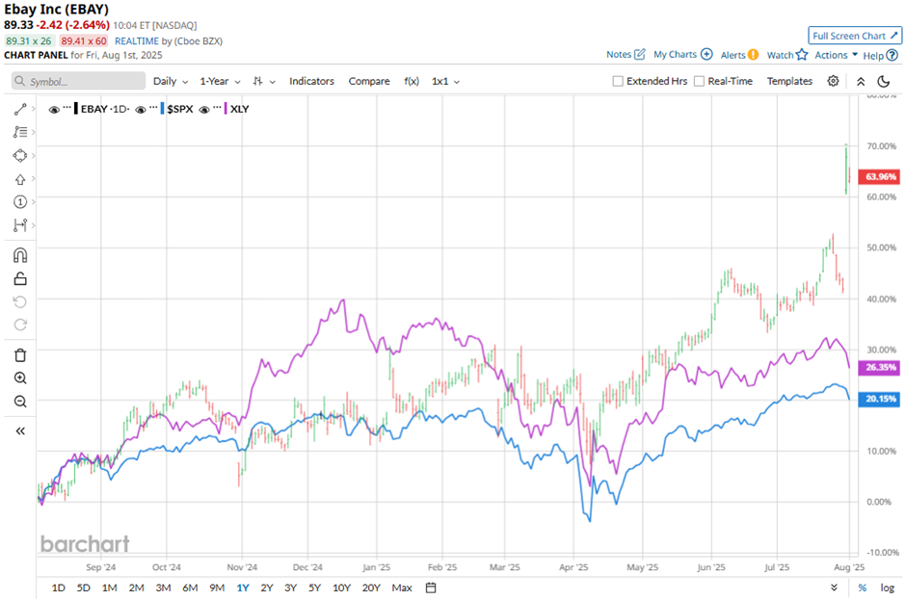Select the Max time range

(x=402, y=587)
